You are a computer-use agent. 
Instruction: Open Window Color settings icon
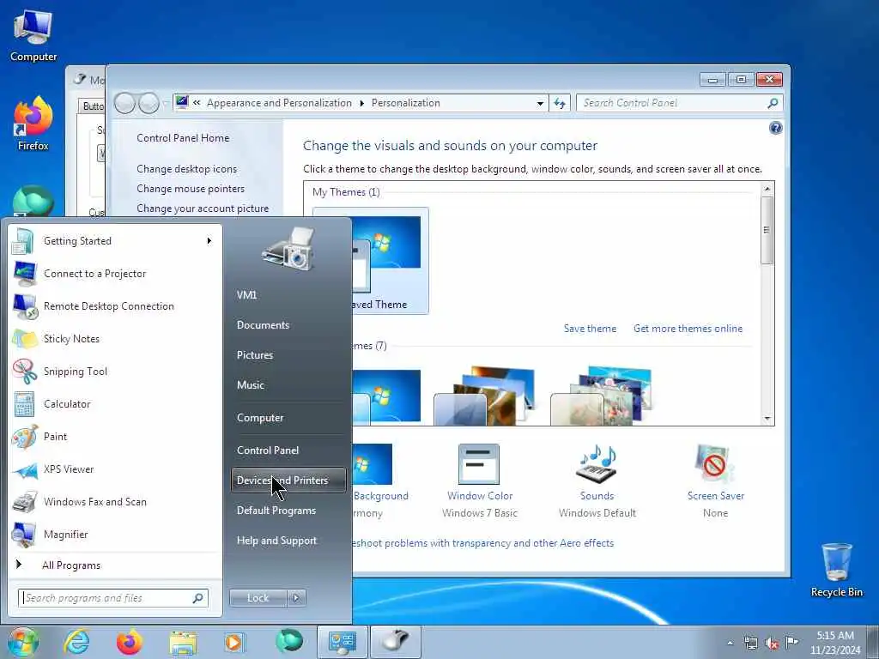click(479, 464)
